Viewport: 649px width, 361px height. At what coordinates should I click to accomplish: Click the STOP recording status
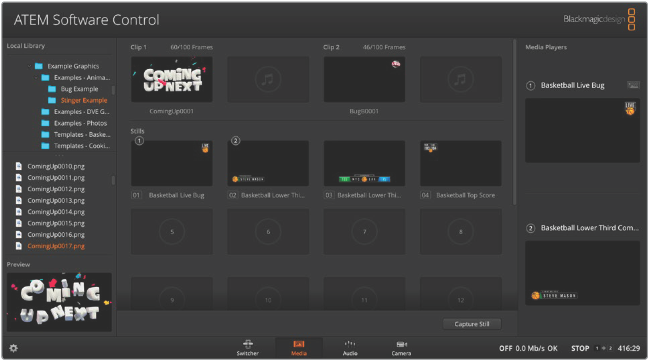point(580,348)
